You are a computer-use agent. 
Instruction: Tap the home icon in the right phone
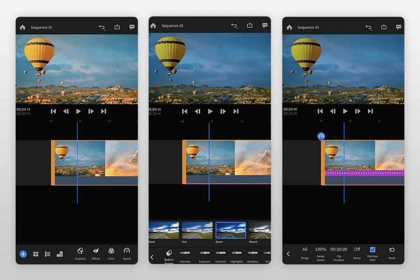(289, 27)
